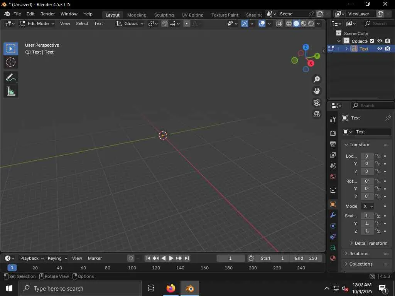Open the Global orientation dropdown

pos(130,24)
